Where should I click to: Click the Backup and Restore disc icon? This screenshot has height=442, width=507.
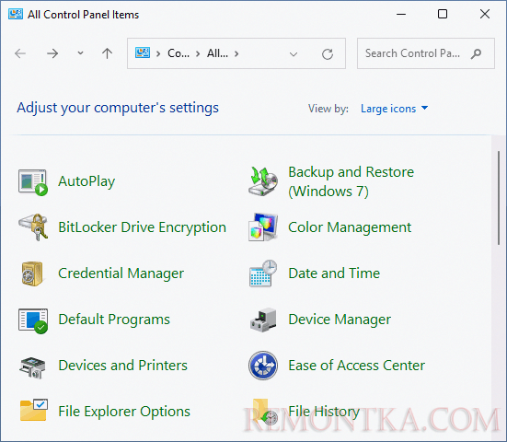[263, 181]
